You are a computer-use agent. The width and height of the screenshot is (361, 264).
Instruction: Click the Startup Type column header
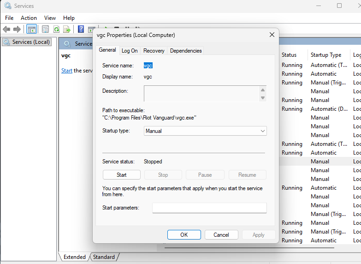tap(326, 55)
